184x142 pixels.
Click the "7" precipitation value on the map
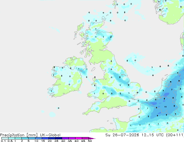pos(172,90)
